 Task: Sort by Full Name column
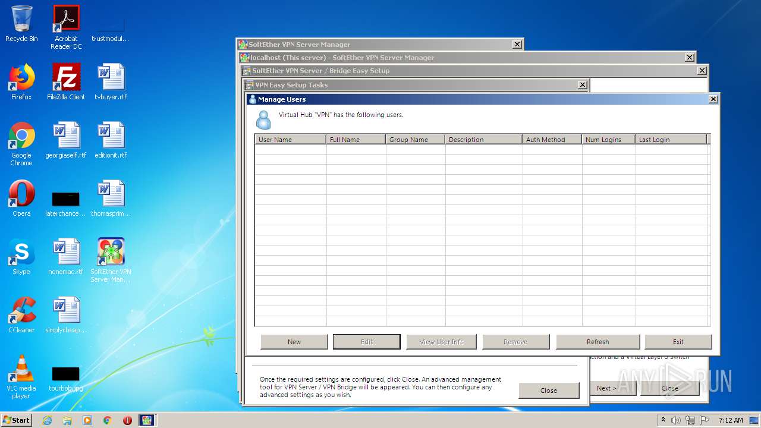pyautogui.click(x=356, y=140)
